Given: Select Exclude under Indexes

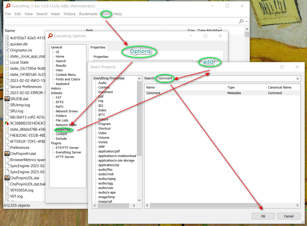Looking at the screenshot, I should tap(61, 139).
